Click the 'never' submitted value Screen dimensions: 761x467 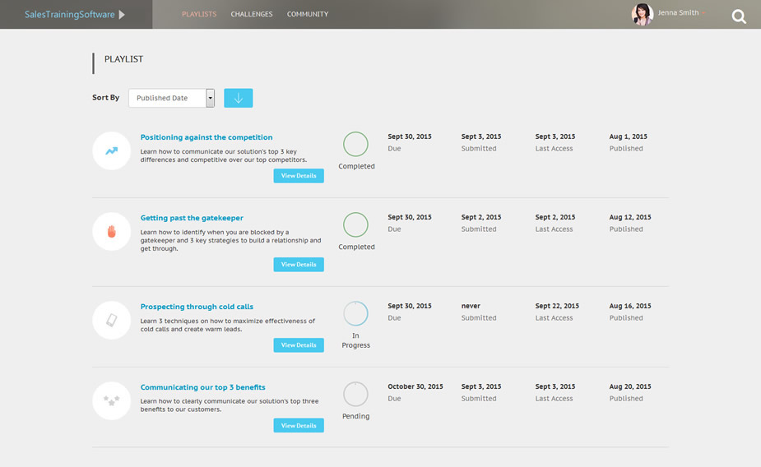click(471, 306)
